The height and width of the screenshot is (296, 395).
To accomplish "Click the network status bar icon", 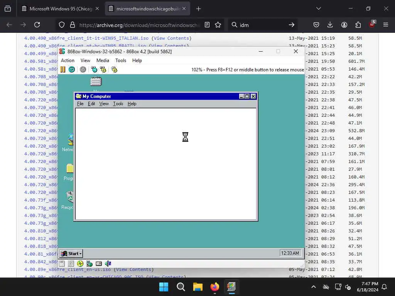I will [89, 264].
